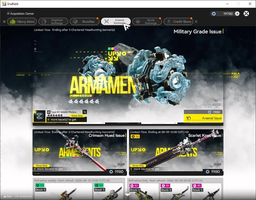
Task: Click the E next-tab key icon
Action: pos(196,21)
